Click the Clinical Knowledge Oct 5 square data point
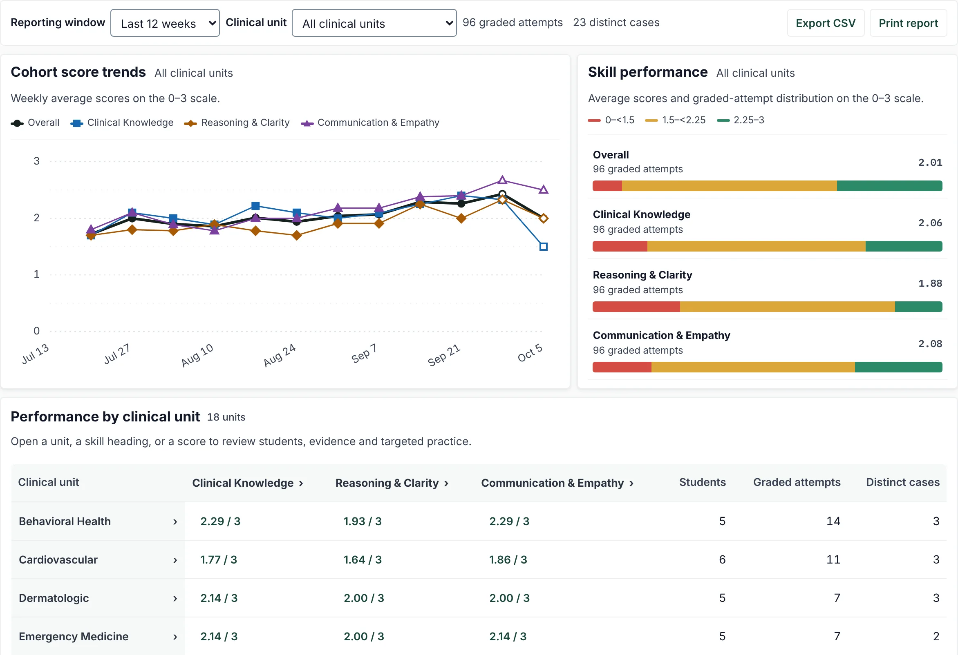 pyautogui.click(x=543, y=247)
